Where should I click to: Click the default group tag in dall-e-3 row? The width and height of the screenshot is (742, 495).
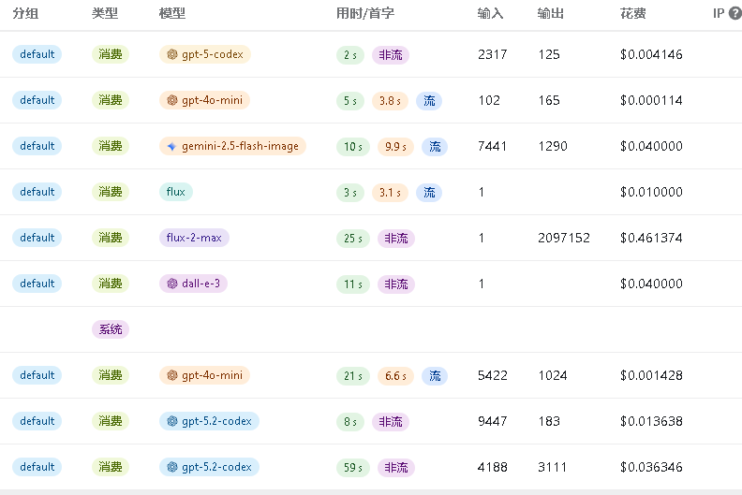tap(37, 284)
